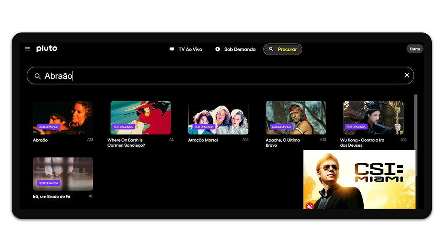Select Wu Kong - Contra a Ira dos Deuses thumbnail
The image size is (444, 232).
[x=373, y=117]
